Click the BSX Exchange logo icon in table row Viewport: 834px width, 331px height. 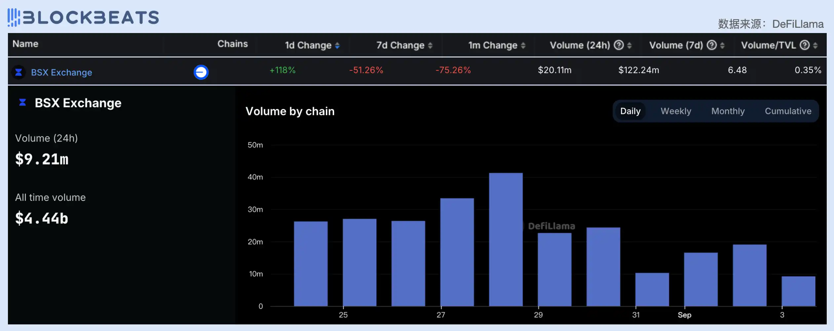click(x=19, y=72)
